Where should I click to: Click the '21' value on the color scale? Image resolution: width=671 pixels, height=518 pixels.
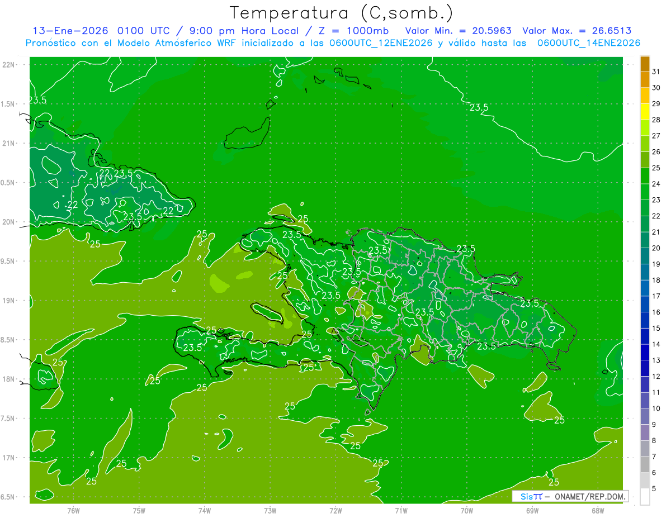pyautogui.click(x=656, y=232)
